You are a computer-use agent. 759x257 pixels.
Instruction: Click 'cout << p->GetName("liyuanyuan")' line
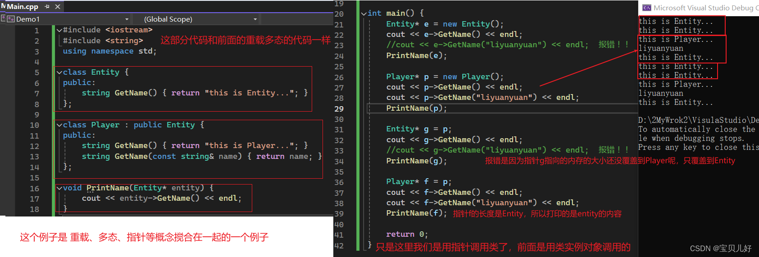coord(482,97)
